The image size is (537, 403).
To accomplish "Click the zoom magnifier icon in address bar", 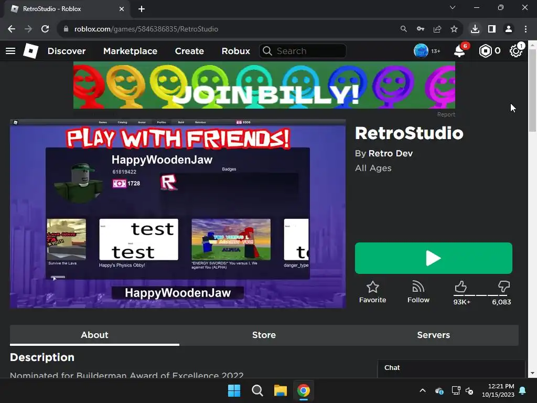I will click(404, 29).
